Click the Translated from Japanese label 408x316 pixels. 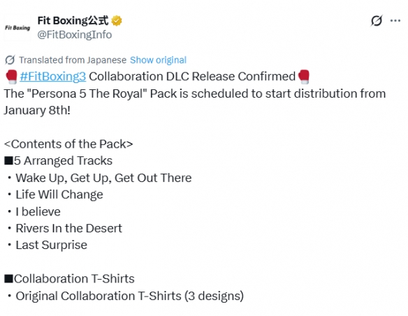pyautogui.click(x=73, y=60)
